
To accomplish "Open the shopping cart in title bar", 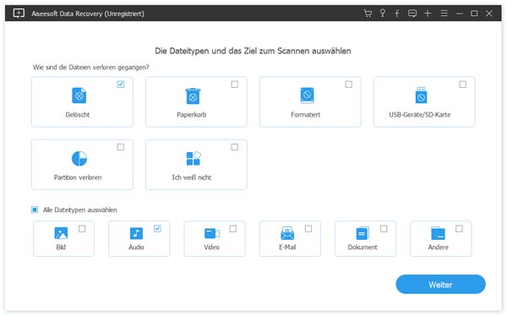I will 368,14.
